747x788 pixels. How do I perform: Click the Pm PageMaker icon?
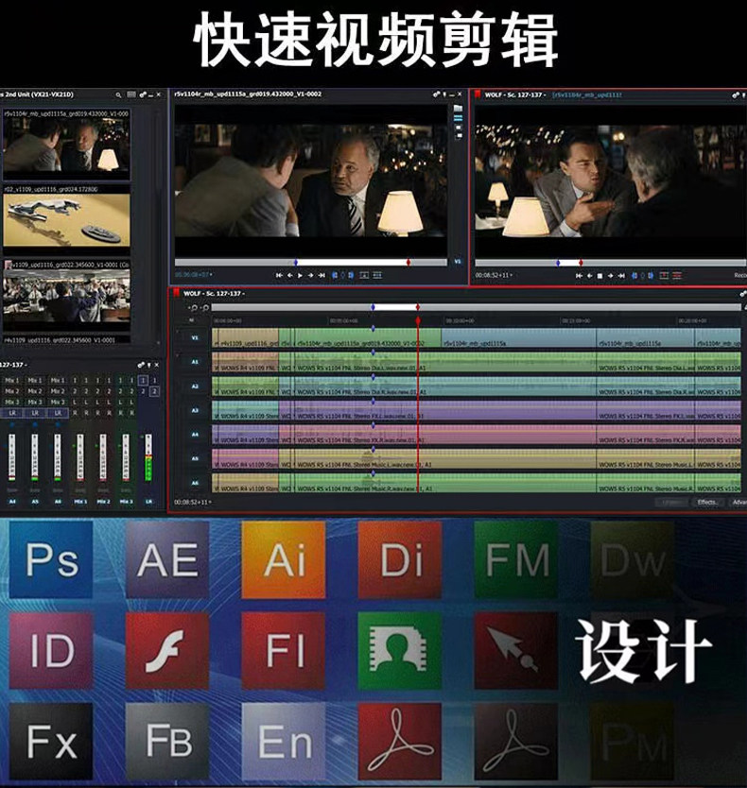633,742
